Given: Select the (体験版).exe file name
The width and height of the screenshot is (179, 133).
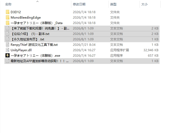Looking at the screenshot, I should point(35,56).
